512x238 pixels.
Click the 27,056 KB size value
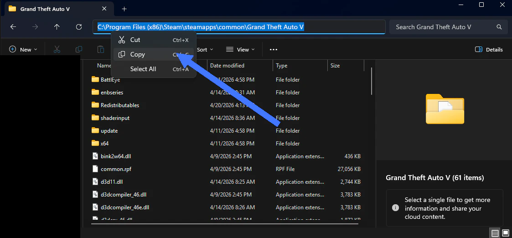point(349,169)
